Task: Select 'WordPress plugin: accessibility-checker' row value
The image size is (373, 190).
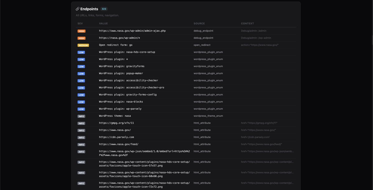Action: click(129, 81)
